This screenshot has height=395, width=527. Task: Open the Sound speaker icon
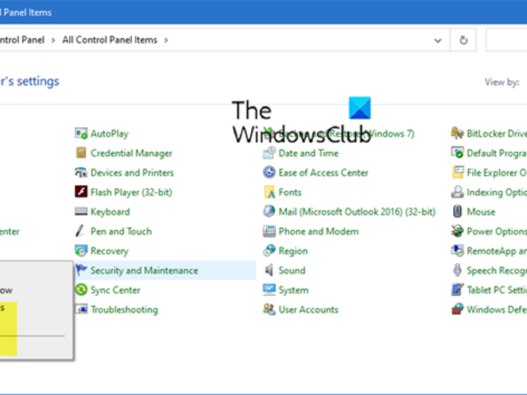(x=269, y=270)
